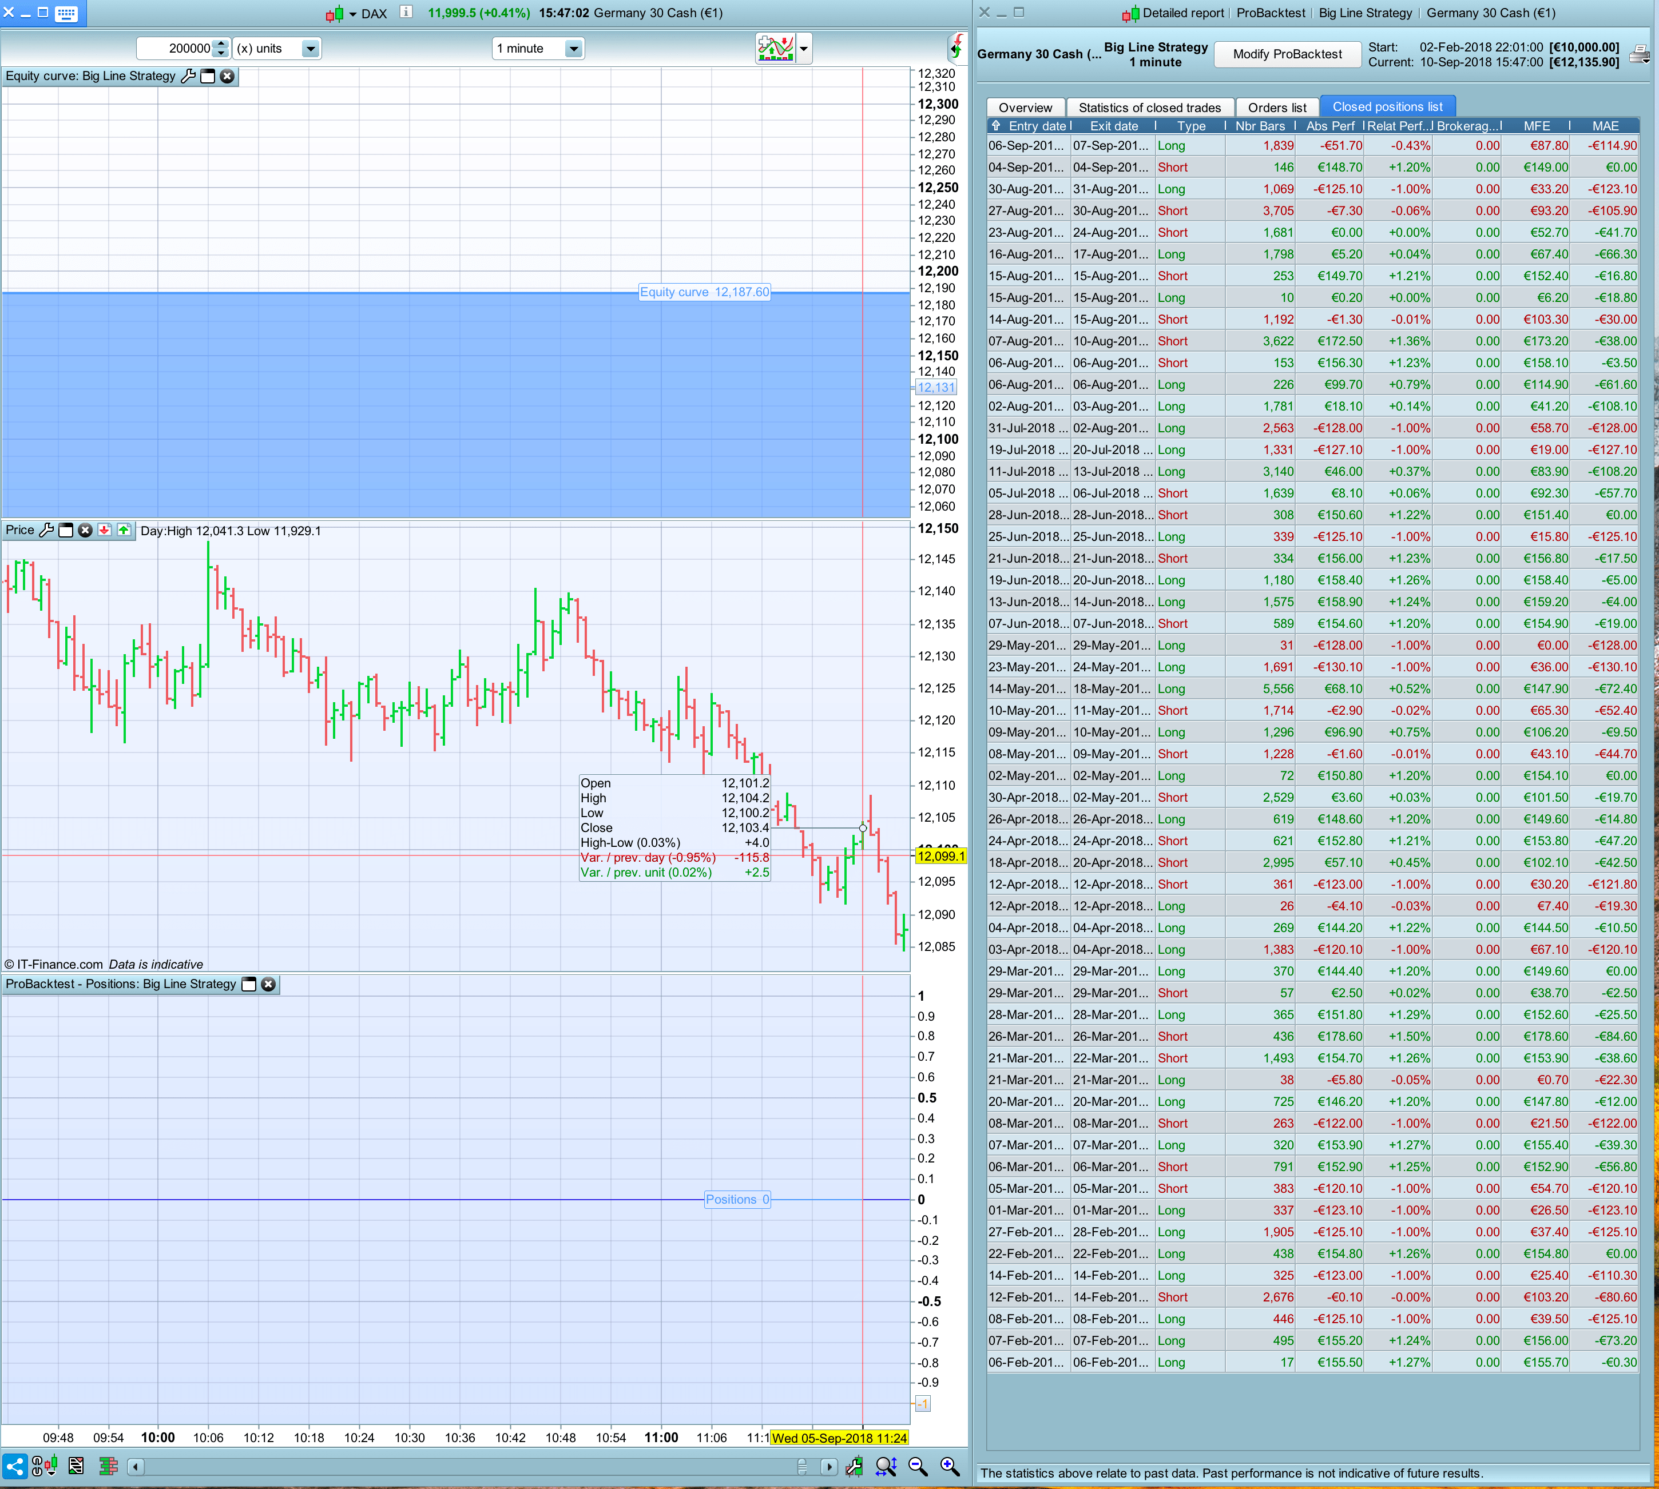Click the Modify ProBacktest button
This screenshot has width=1659, height=1489.
coord(1287,54)
